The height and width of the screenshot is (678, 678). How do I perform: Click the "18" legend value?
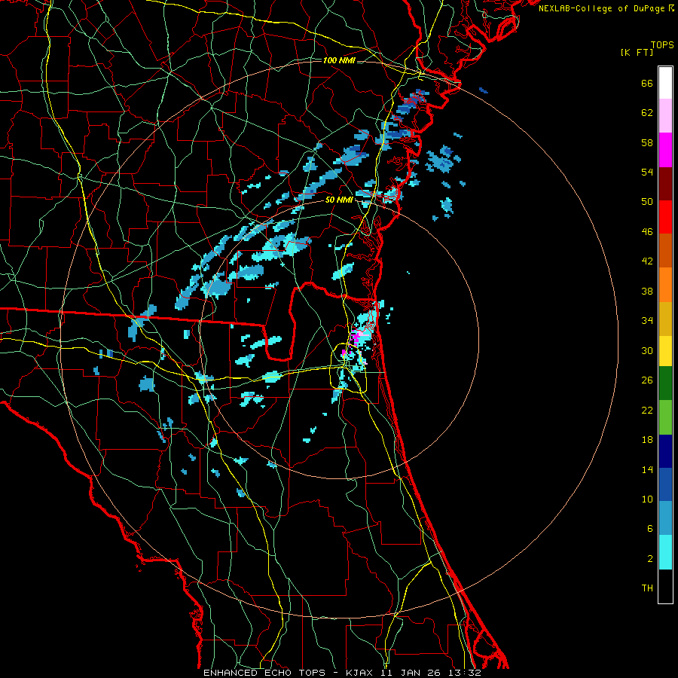(647, 440)
